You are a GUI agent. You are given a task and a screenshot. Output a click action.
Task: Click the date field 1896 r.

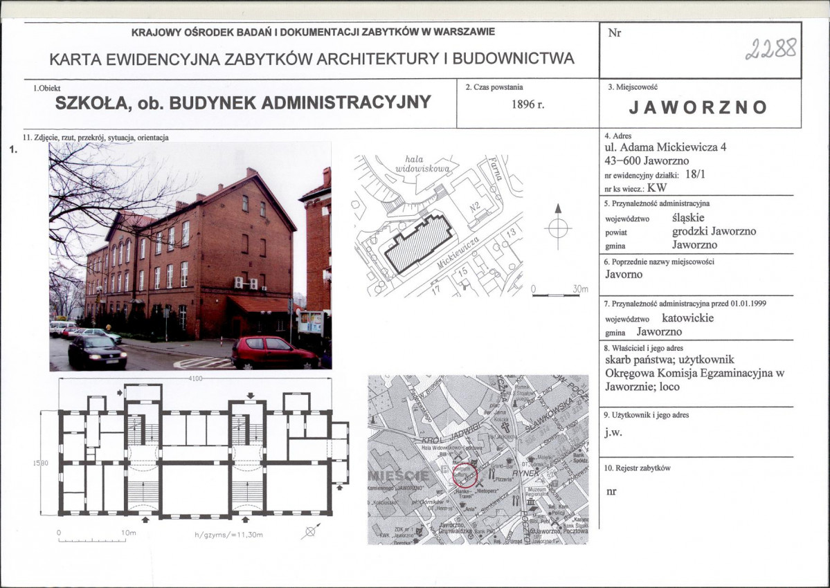527,106
